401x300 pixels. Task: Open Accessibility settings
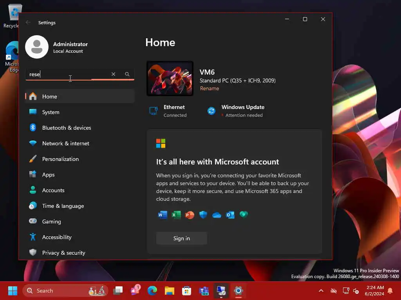[80, 237]
